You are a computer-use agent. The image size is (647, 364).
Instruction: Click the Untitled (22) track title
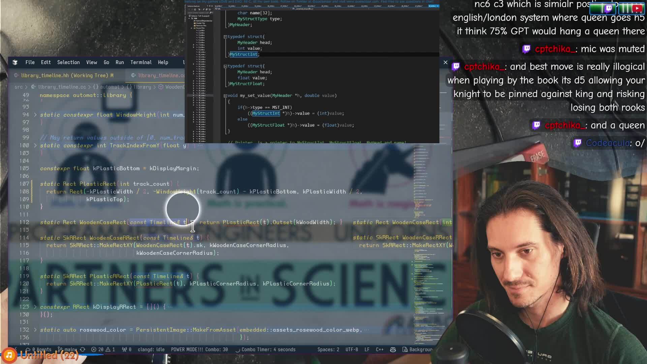click(x=49, y=355)
